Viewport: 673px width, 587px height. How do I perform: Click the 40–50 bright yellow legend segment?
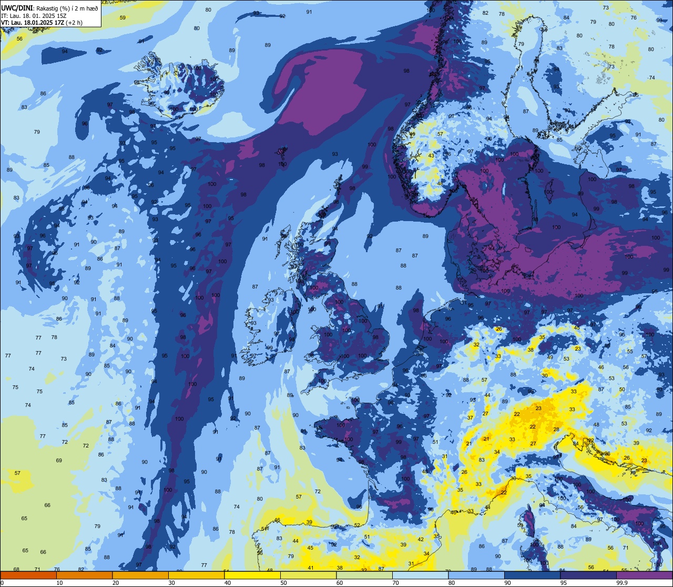pyautogui.click(x=252, y=575)
